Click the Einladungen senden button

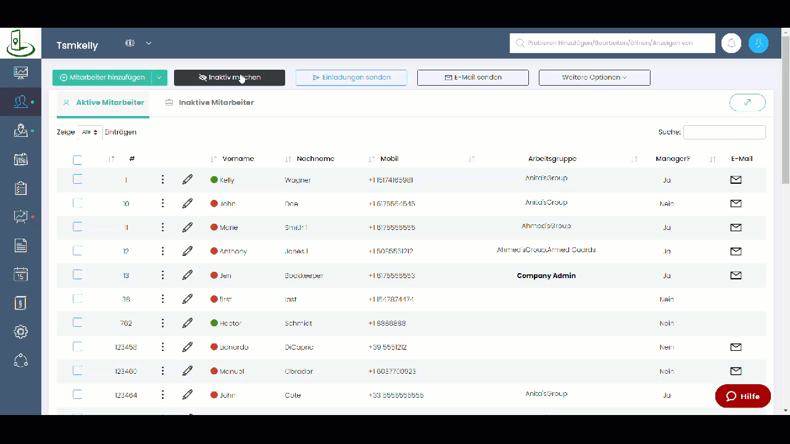point(351,77)
